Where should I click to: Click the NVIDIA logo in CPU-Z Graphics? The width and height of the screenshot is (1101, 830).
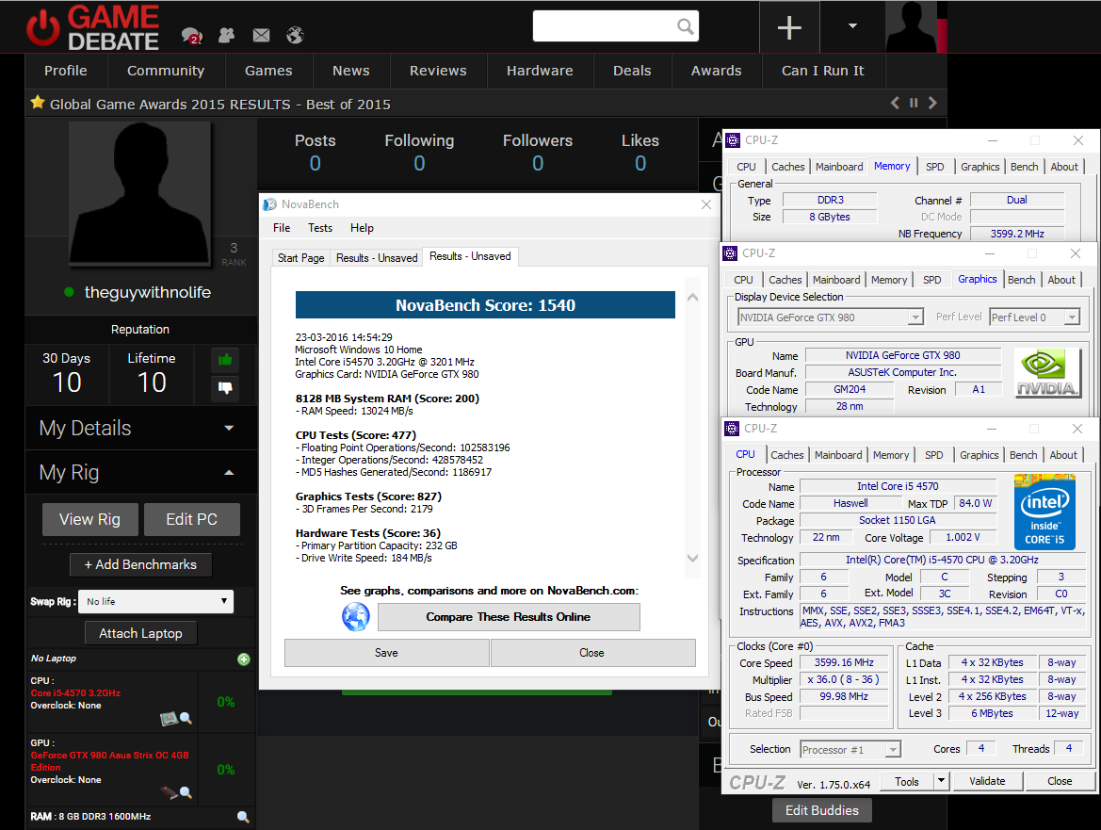point(1047,374)
